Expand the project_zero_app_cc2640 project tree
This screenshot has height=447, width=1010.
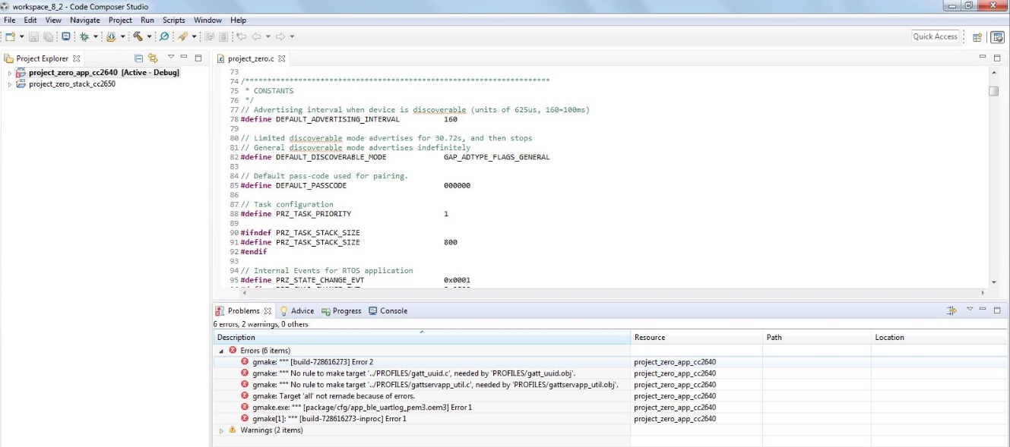point(10,73)
